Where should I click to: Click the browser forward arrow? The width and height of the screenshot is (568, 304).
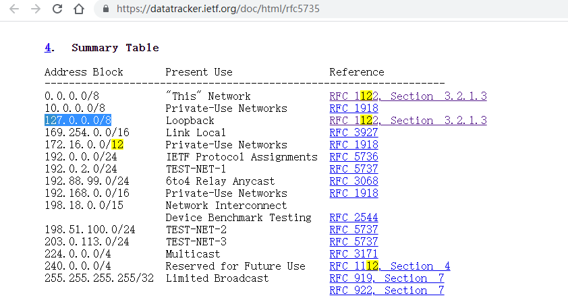tap(36, 9)
